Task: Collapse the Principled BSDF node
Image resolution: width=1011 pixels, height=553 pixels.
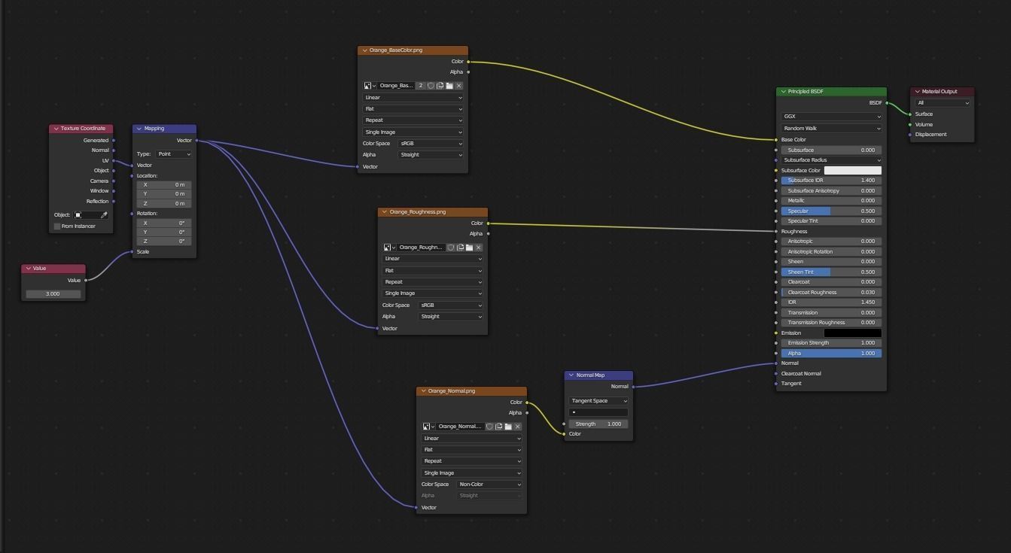Action: tap(783, 92)
